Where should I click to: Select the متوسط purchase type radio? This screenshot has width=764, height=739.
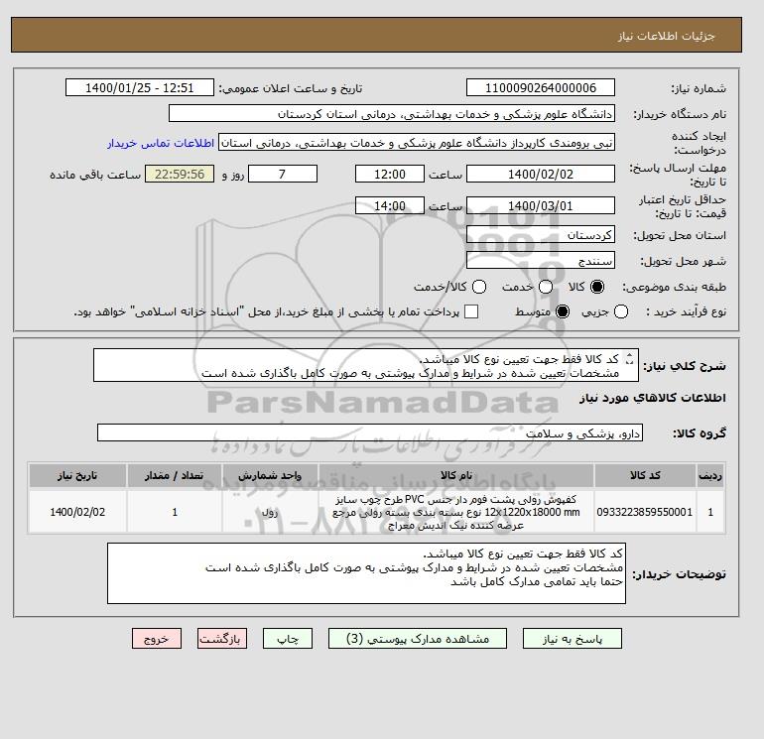pyautogui.click(x=563, y=311)
